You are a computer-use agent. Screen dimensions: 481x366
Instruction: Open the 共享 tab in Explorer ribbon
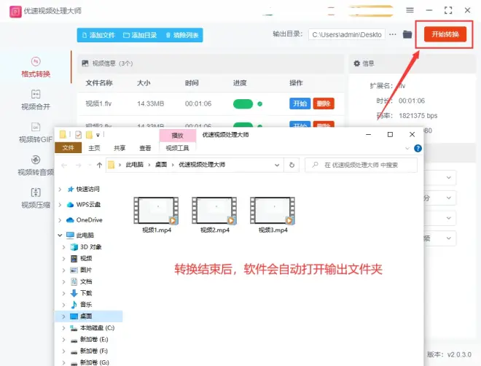(120, 148)
